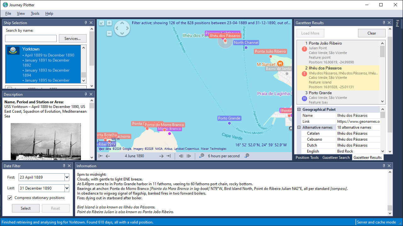This screenshot has height=226, width=403.
Task: Clear the gazetteer results
Action: [372, 33]
